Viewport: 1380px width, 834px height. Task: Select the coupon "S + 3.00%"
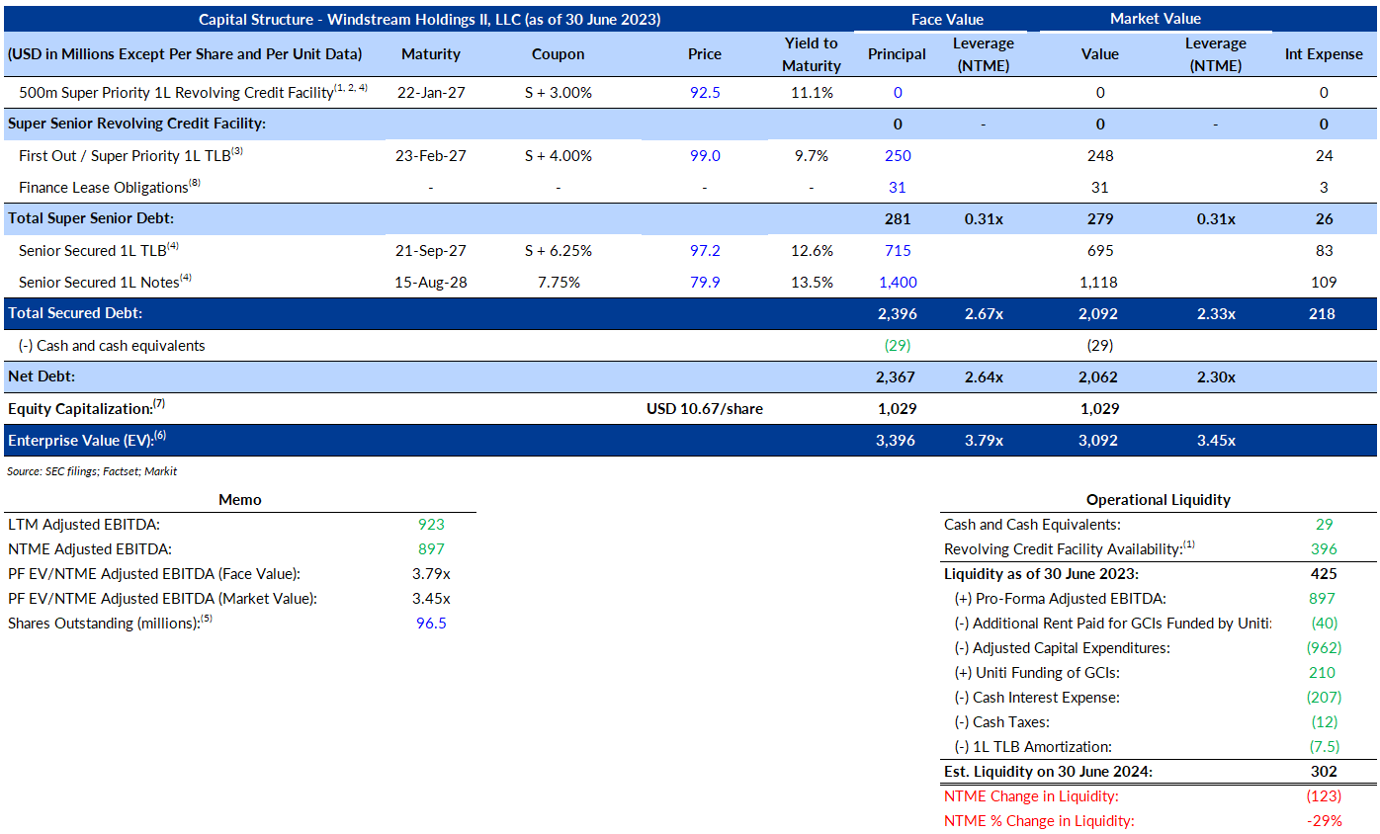pyautogui.click(x=559, y=93)
